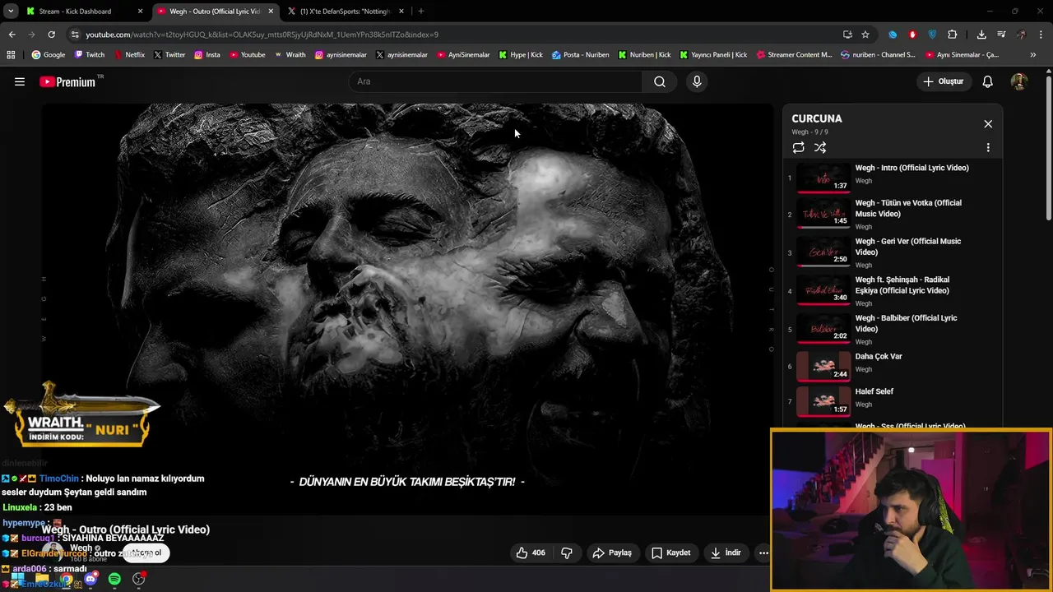This screenshot has height=592, width=1053.
Task: Open the account avatar menu
Action: [x=1018, y=81]
